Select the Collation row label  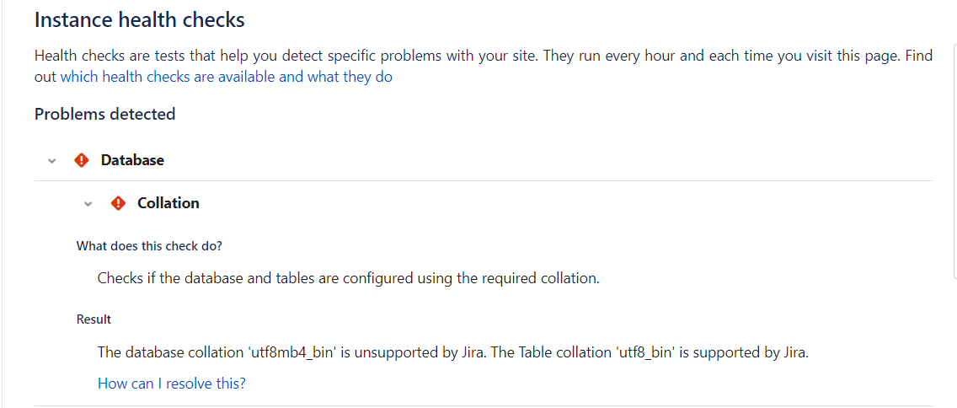point(168,203)
